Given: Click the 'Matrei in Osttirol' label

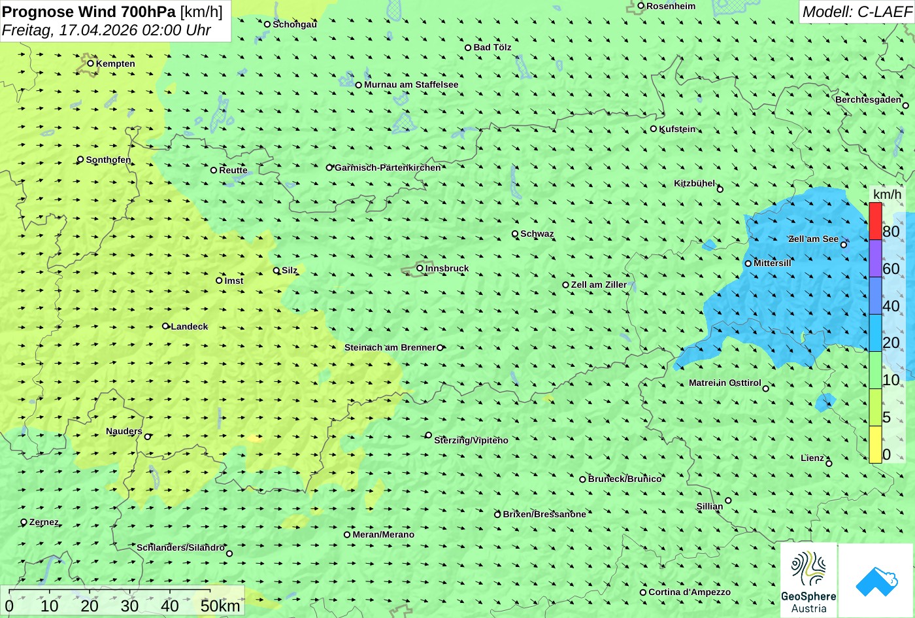Looking at the screenshot, I should [x=725, y=383].
